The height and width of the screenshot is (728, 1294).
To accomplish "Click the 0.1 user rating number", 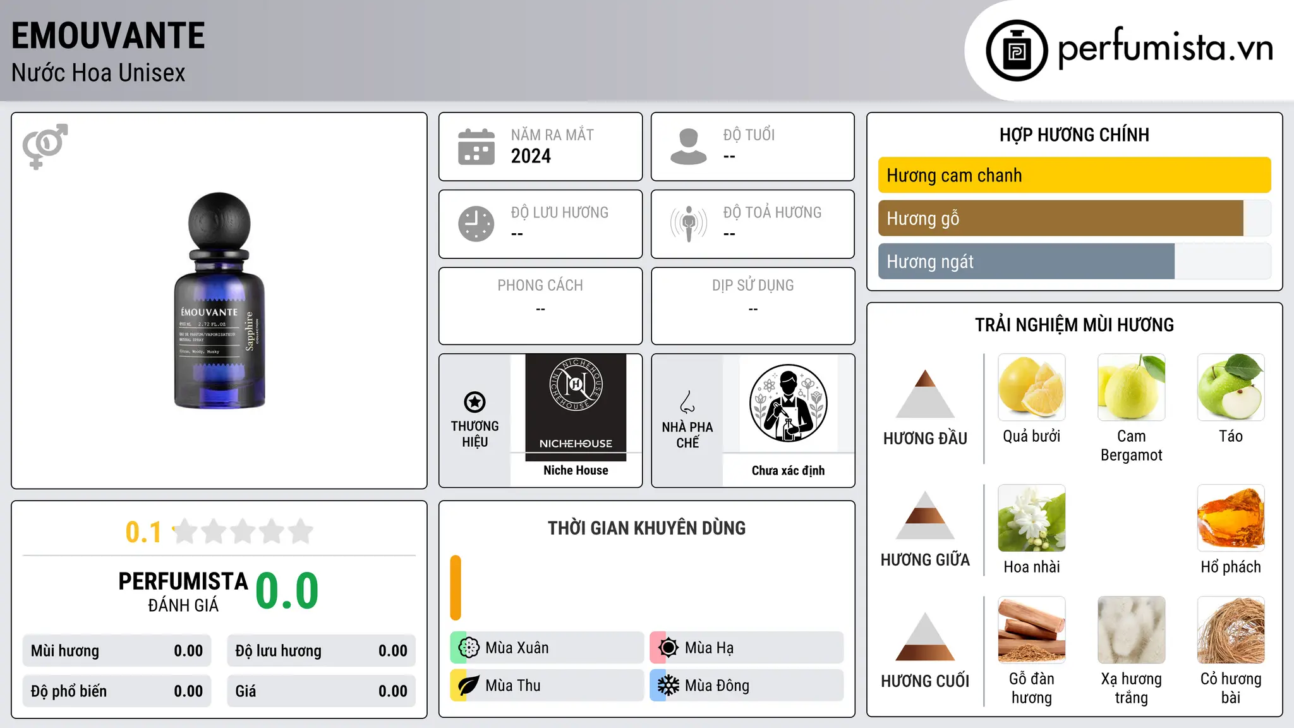I will 143,532.
